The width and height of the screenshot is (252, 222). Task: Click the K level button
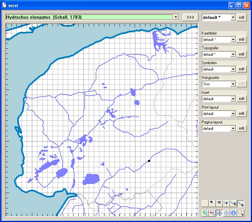pos(212,203)
